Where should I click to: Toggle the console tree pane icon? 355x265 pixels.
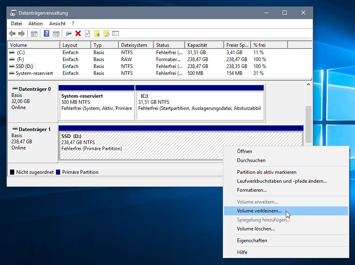click(x=34, y=34)
